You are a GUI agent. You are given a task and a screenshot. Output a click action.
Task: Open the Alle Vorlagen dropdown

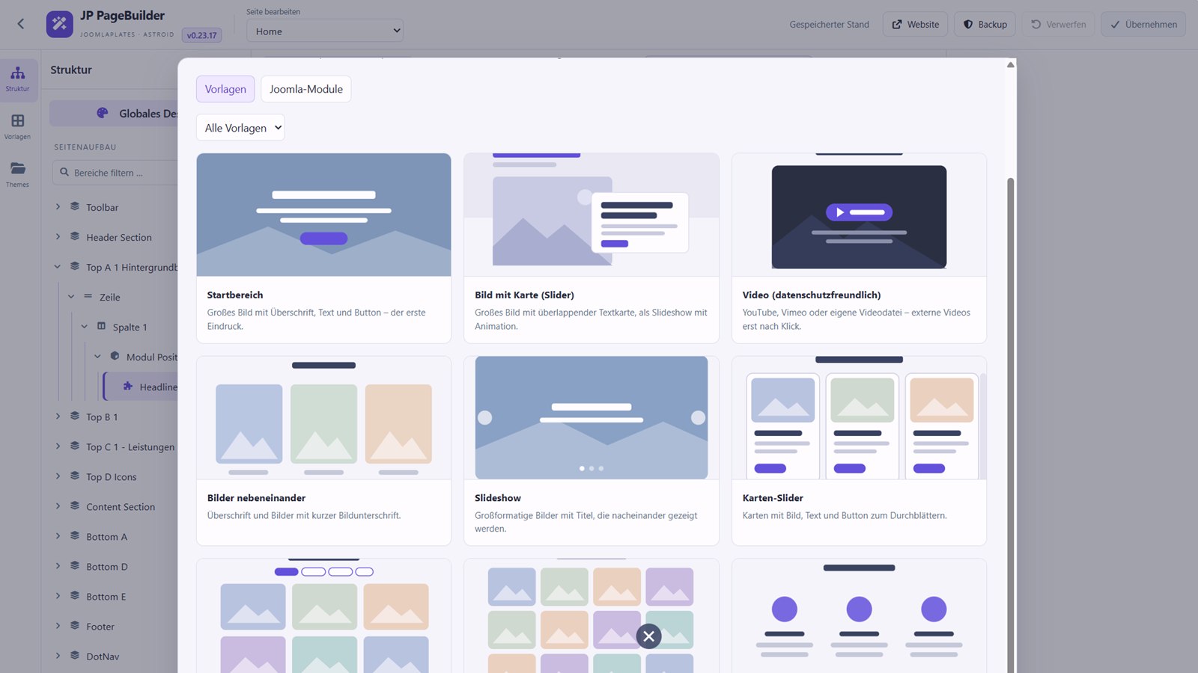tap(240, 128)
